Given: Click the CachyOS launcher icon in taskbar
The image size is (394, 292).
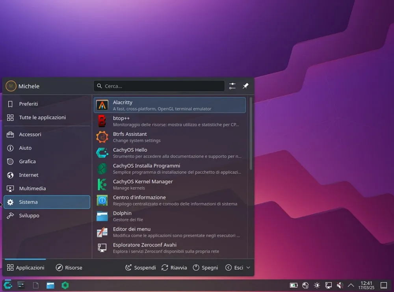Looking at the screenshot, I should (x=7, y=285).
